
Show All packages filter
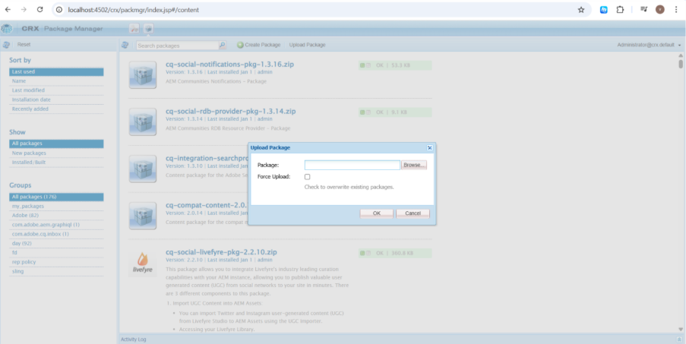click(56, 144)
